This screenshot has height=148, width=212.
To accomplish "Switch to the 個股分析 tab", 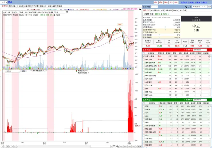I will (43, 6).
